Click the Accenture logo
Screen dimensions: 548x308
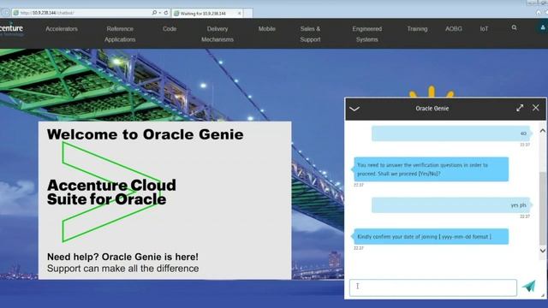click(x=11, y=30)
